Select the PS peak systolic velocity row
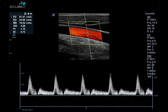Image resolution: width=168 pixels, height=112 pixels. coord(22,17)
